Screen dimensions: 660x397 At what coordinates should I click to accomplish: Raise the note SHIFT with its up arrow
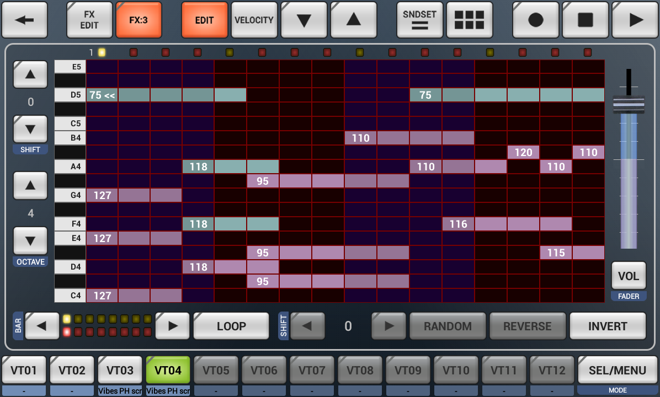pyautogui.click(x=30, y=74)
